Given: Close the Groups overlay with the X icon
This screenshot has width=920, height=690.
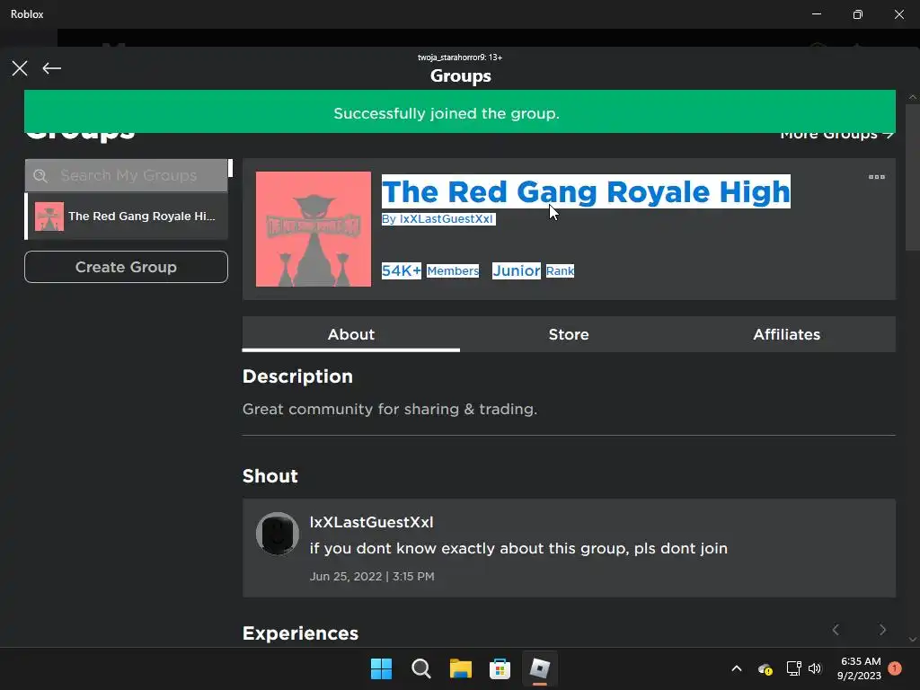Looking at the screenshot, I should pyautogui.click(x=20, y=68).
